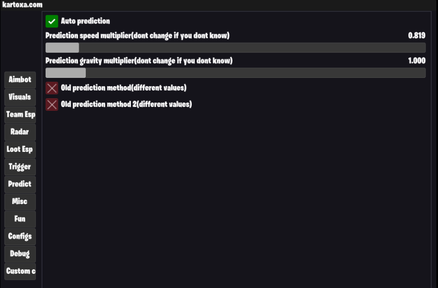View the Debug tab
Viewport: 438px width, 288px height.
click(20, 254)
